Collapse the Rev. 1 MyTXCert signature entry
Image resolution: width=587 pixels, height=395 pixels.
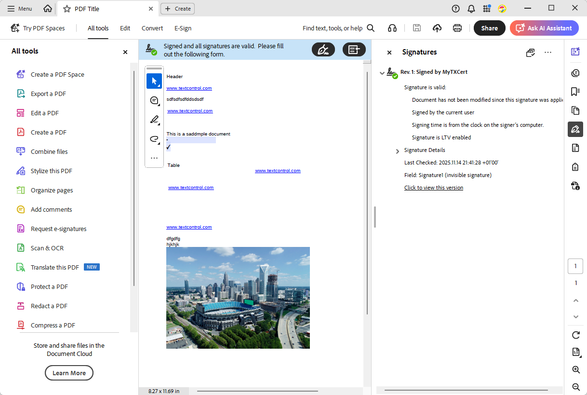(x=382, y=72)
